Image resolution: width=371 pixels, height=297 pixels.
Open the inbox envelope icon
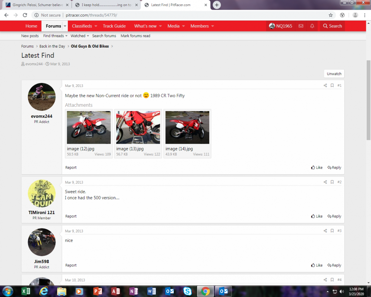tap(301, 26)
